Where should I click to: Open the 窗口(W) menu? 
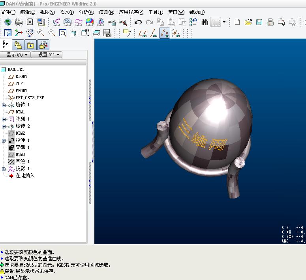[x=176, y=12]
